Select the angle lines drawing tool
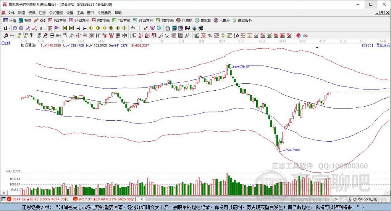Screen dimensions: 391x211 pos(161,35)
